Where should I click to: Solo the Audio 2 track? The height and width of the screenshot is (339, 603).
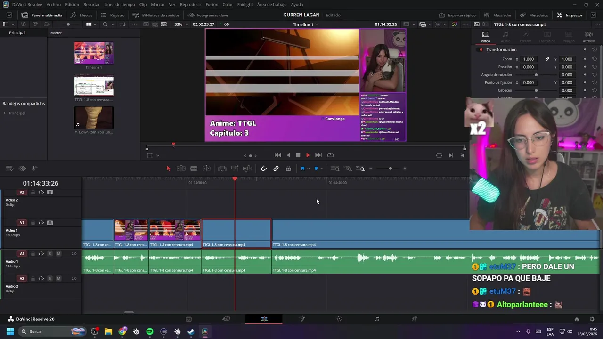point(49,278)
